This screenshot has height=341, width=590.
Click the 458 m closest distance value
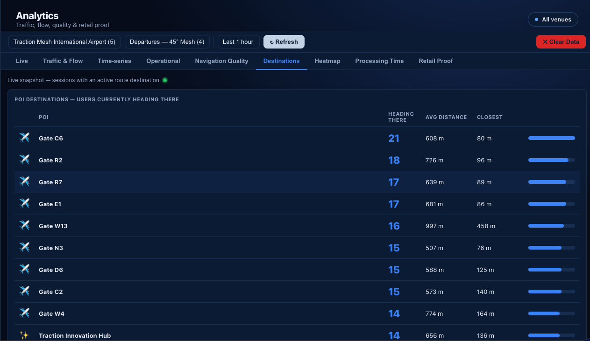pos(486,226)
